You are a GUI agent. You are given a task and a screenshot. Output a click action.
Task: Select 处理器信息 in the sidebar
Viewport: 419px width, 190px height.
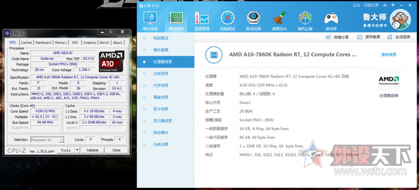click(165, 62)
